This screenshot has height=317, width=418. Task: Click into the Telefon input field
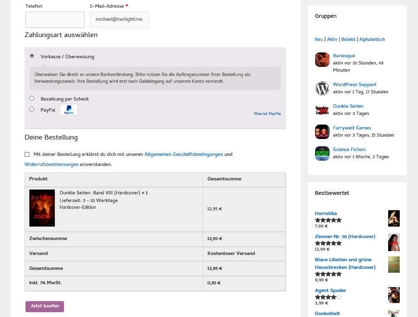55,20
